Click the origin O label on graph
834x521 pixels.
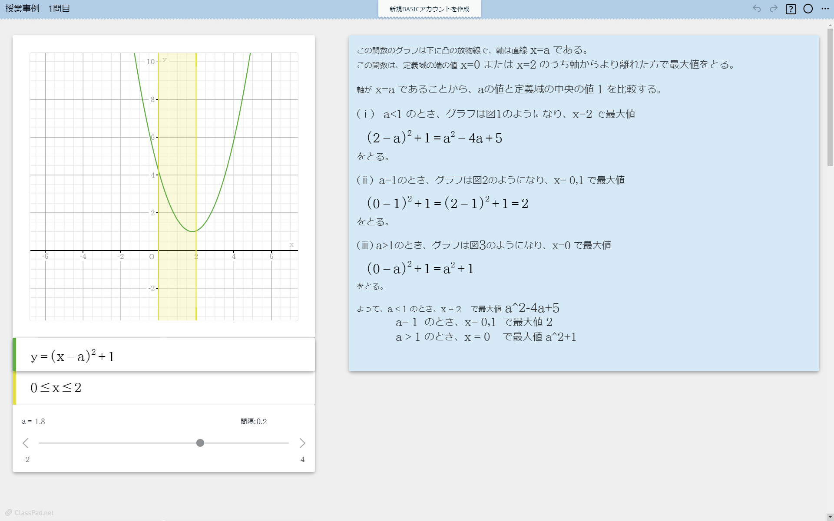pos(152,257)
